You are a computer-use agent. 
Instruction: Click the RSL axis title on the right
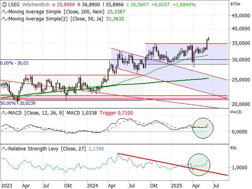[x=233, y=148]
